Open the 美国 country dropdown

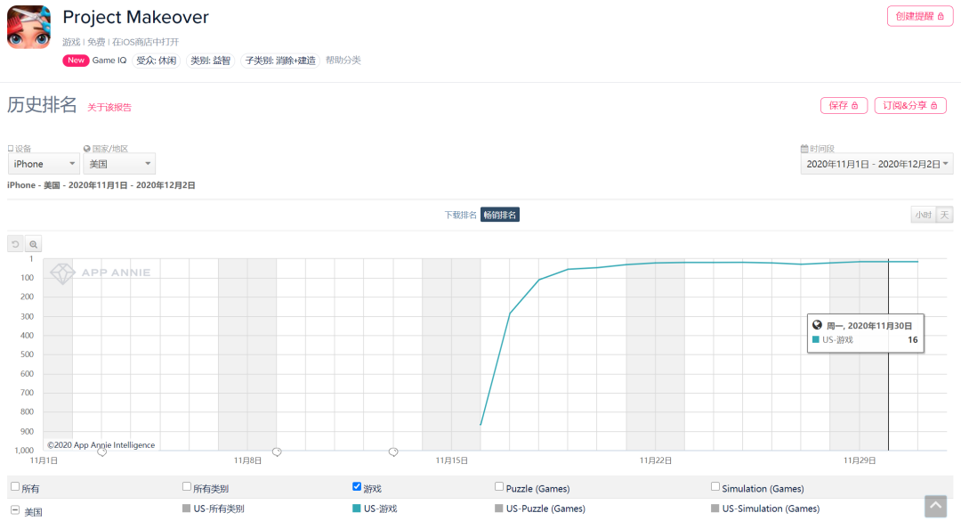click(x=119, y=164)
